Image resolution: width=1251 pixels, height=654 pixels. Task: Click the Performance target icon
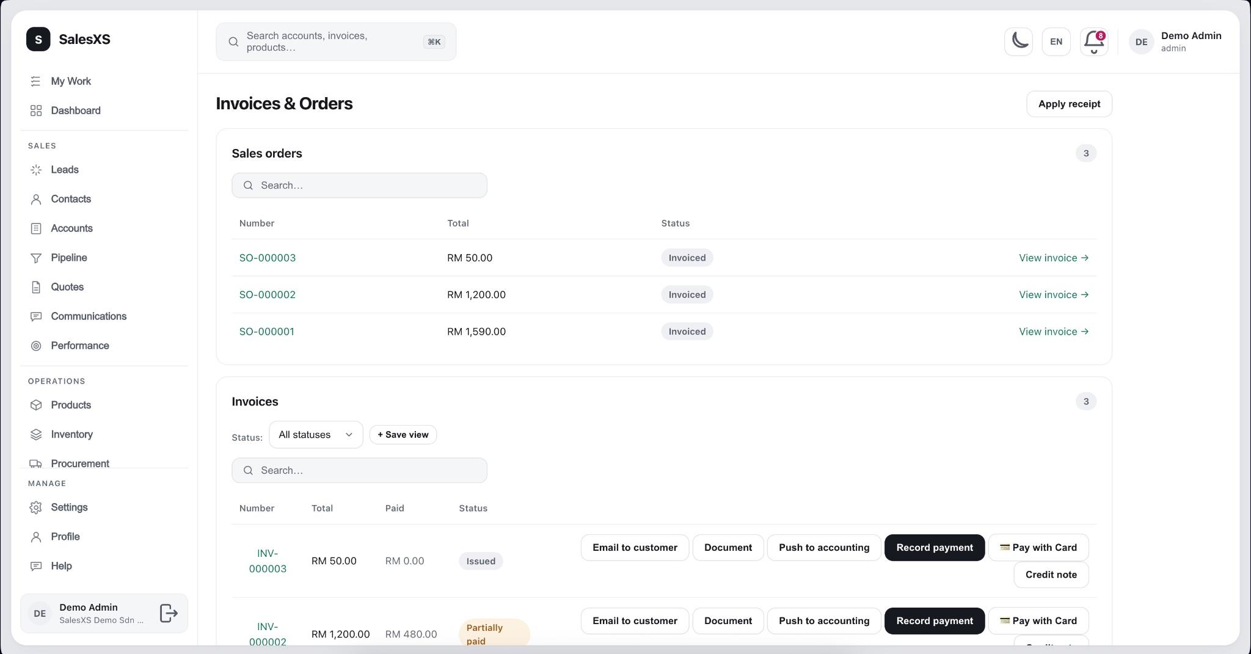(36, 346)
